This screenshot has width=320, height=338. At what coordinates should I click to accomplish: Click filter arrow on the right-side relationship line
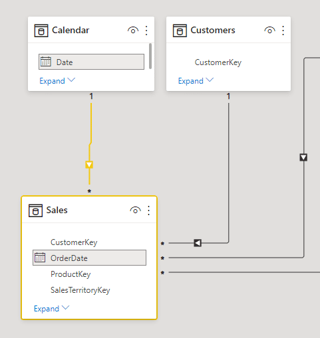click(x=303, y=157)
